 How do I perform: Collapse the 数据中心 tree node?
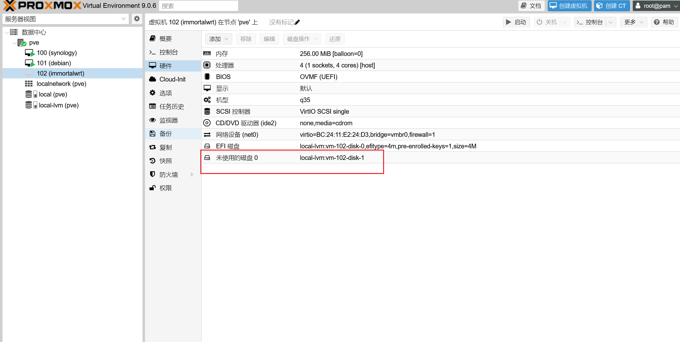[x=7, y=32]
